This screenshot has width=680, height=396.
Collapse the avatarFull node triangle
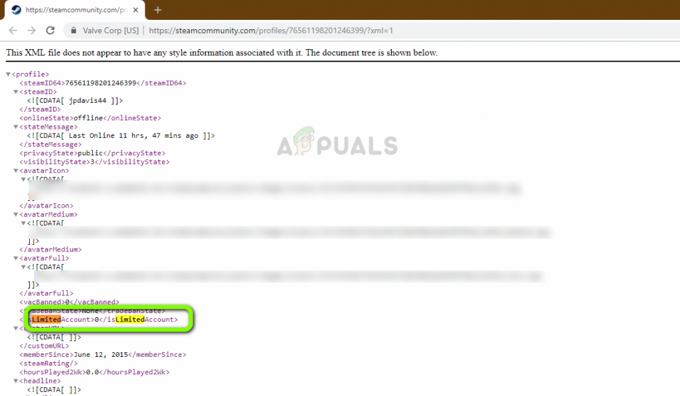point(16,258)
